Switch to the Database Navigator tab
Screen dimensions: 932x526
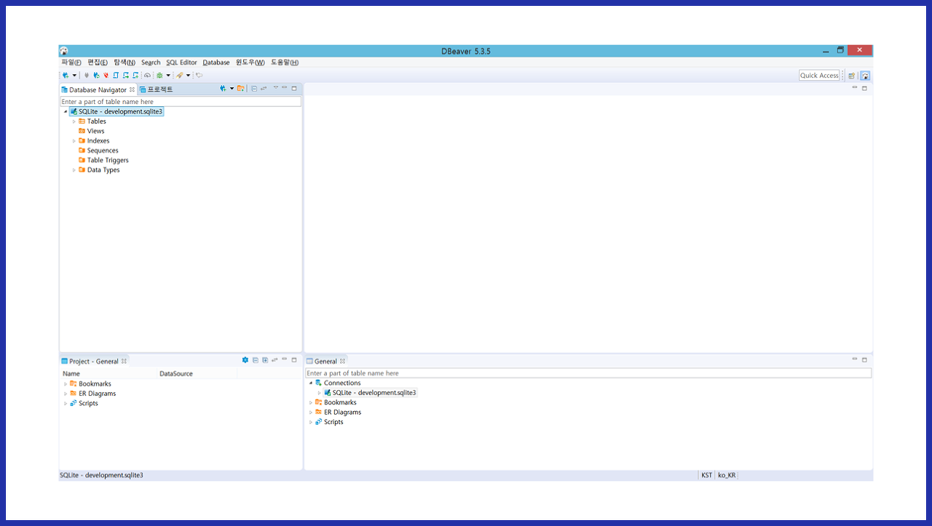click(x=98, y=89)
